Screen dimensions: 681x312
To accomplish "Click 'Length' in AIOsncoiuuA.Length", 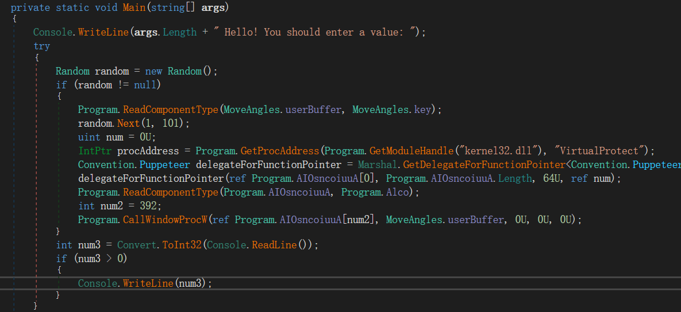I will click(x=515, y=178).
